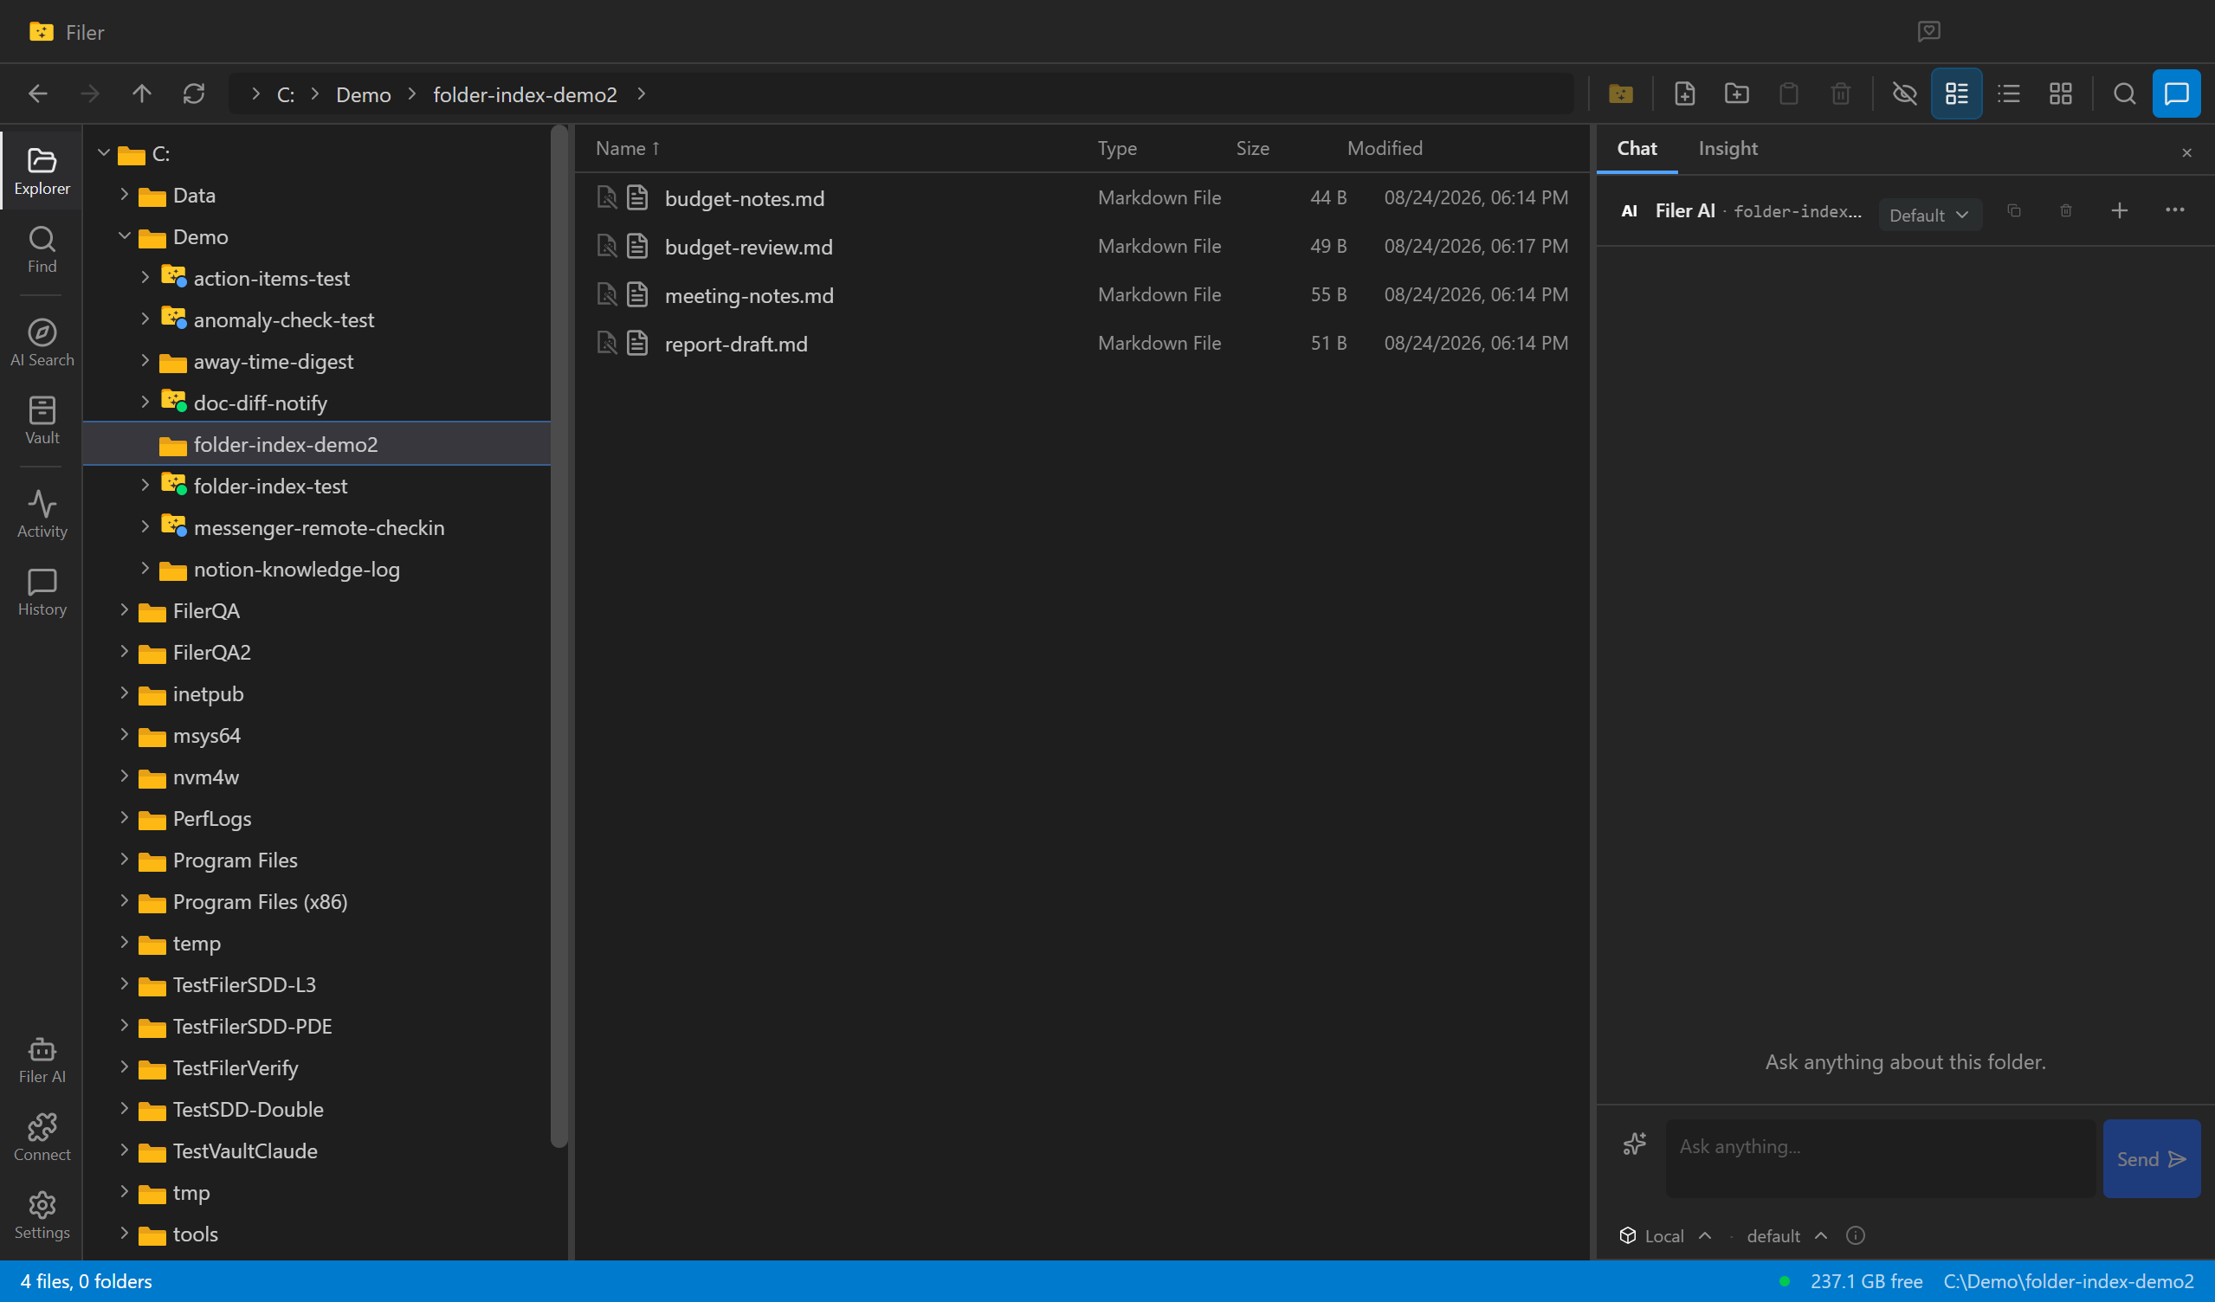The height and width of the screenshot is (1302, 2215).
Task: Open the Vault sidebar panel
Action: click(42, 421)
